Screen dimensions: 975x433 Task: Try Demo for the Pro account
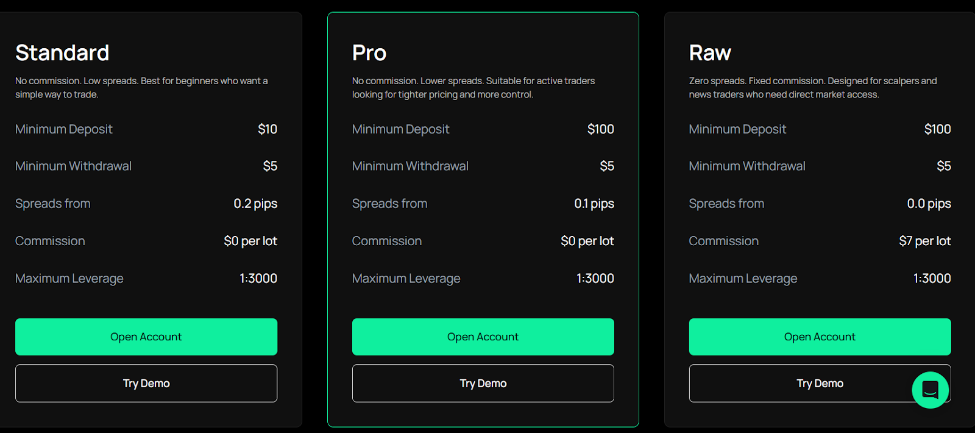pyautogui.click(x=483, y=383)
